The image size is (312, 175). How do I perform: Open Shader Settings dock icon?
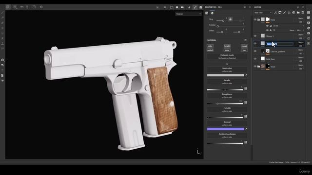[309, 28]
